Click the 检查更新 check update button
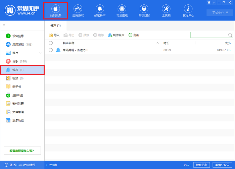 point(202,165)
